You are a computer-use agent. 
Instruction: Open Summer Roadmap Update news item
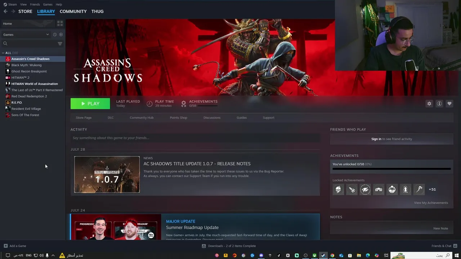192,227
